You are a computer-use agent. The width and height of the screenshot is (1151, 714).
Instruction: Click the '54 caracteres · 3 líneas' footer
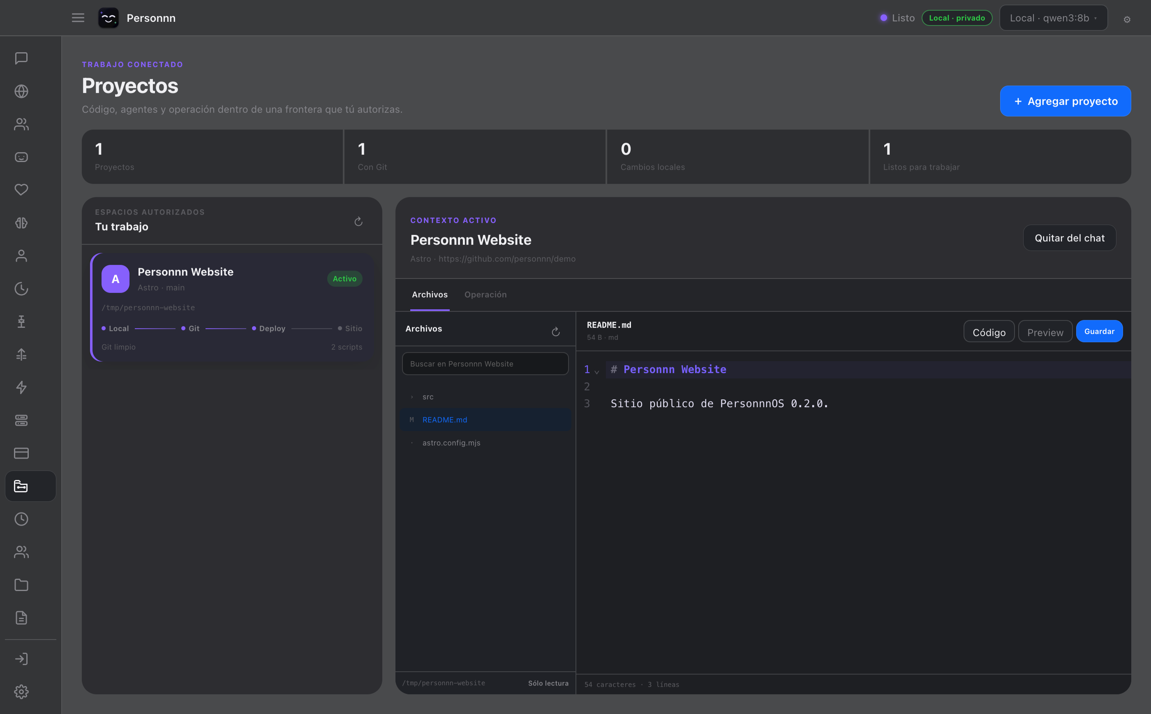click(631, 685)
